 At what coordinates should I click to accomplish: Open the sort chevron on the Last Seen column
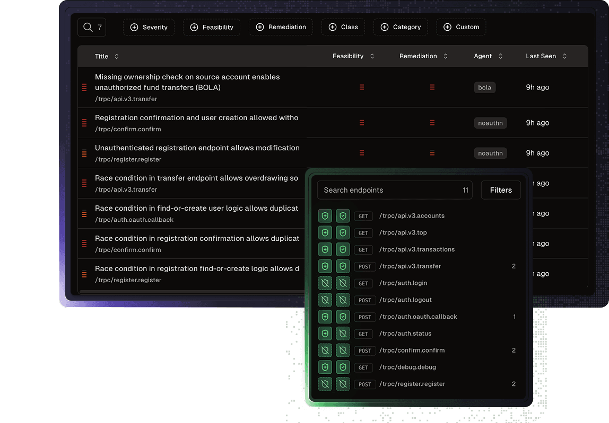tap(564, 56)
